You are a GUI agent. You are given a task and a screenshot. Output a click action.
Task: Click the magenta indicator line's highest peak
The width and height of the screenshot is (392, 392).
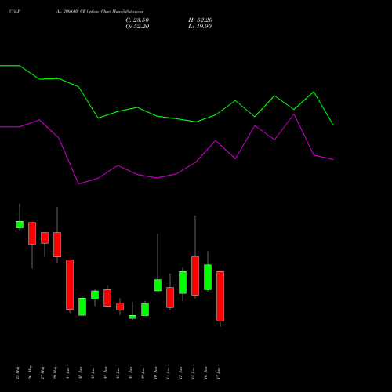coord(294,114)
